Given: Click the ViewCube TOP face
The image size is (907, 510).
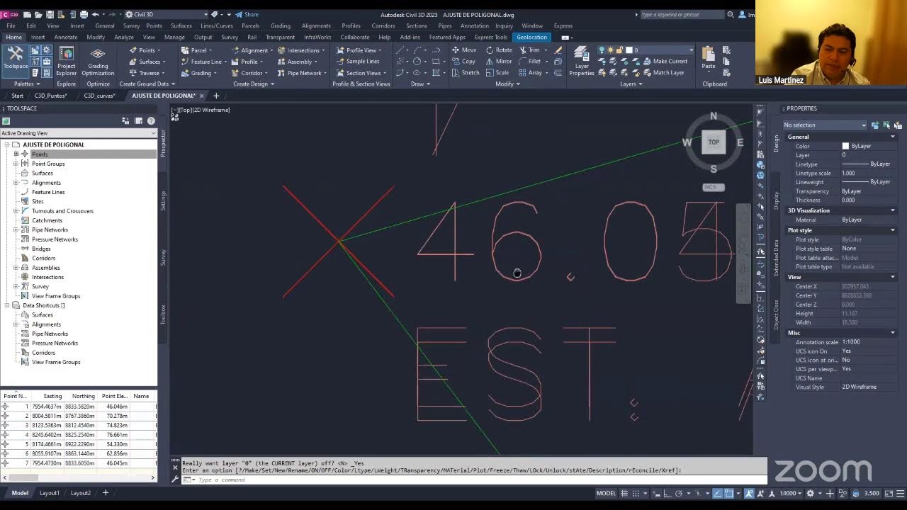Looking at the screenshot, I should pos(714,142).
